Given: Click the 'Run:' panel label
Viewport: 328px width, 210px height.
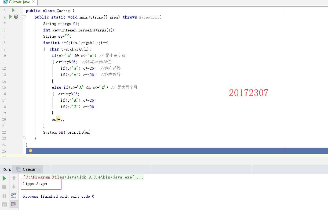Looking at the screenshot, I should tap(7, 169).
